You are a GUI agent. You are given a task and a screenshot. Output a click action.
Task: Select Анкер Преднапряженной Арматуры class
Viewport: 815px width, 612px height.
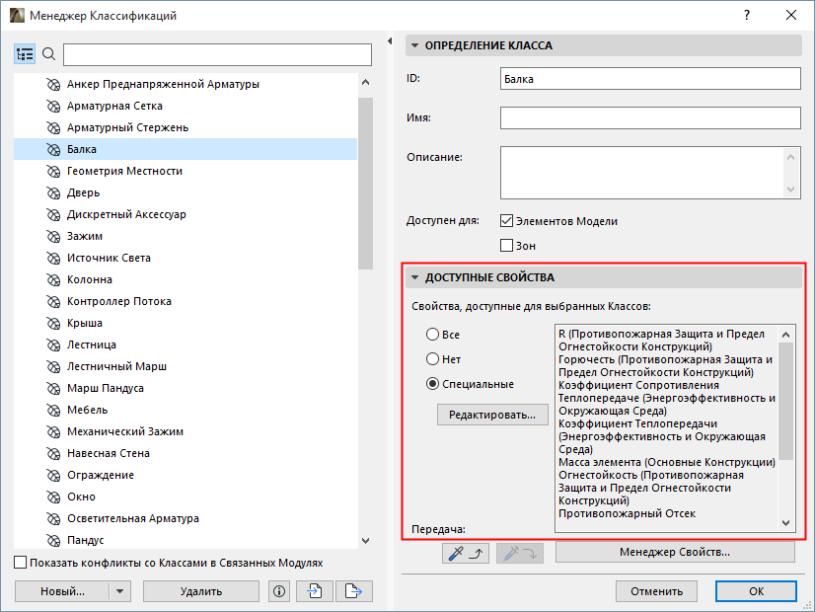point(163,84)
